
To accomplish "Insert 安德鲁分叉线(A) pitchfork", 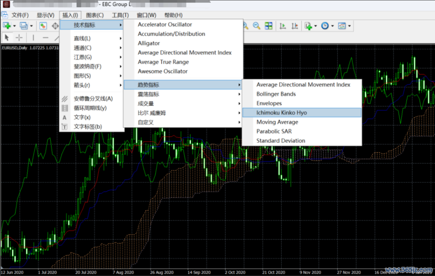I will point(91,99).
